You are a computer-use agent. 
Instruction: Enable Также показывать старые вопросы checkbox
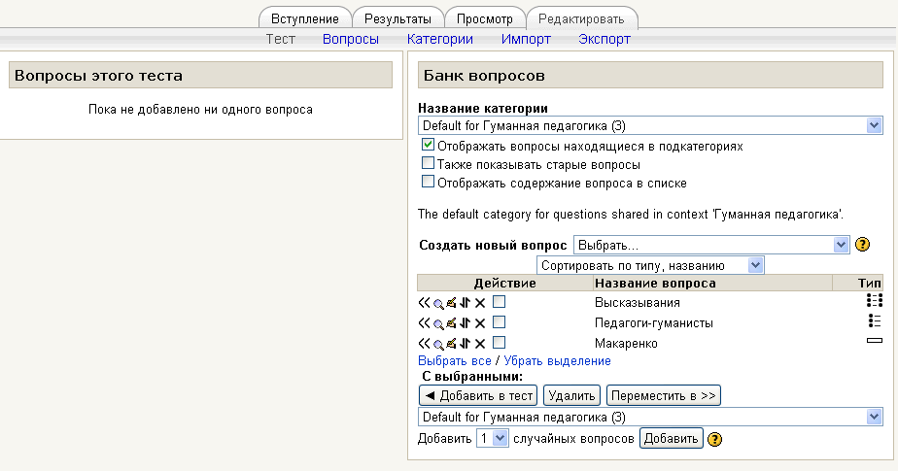[x=428, y=163]
